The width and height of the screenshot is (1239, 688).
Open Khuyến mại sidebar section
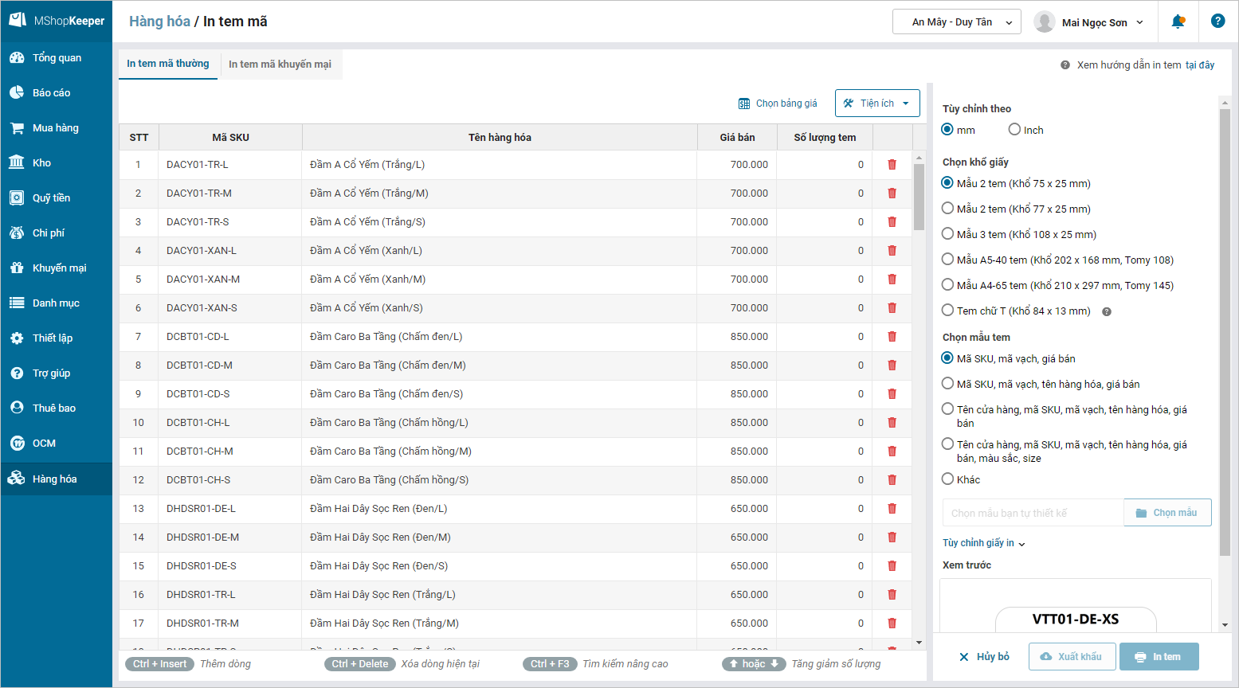point(59,268)
